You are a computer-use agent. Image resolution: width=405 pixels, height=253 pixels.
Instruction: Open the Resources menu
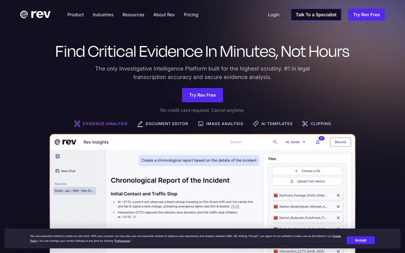click(x=133, y=15)
